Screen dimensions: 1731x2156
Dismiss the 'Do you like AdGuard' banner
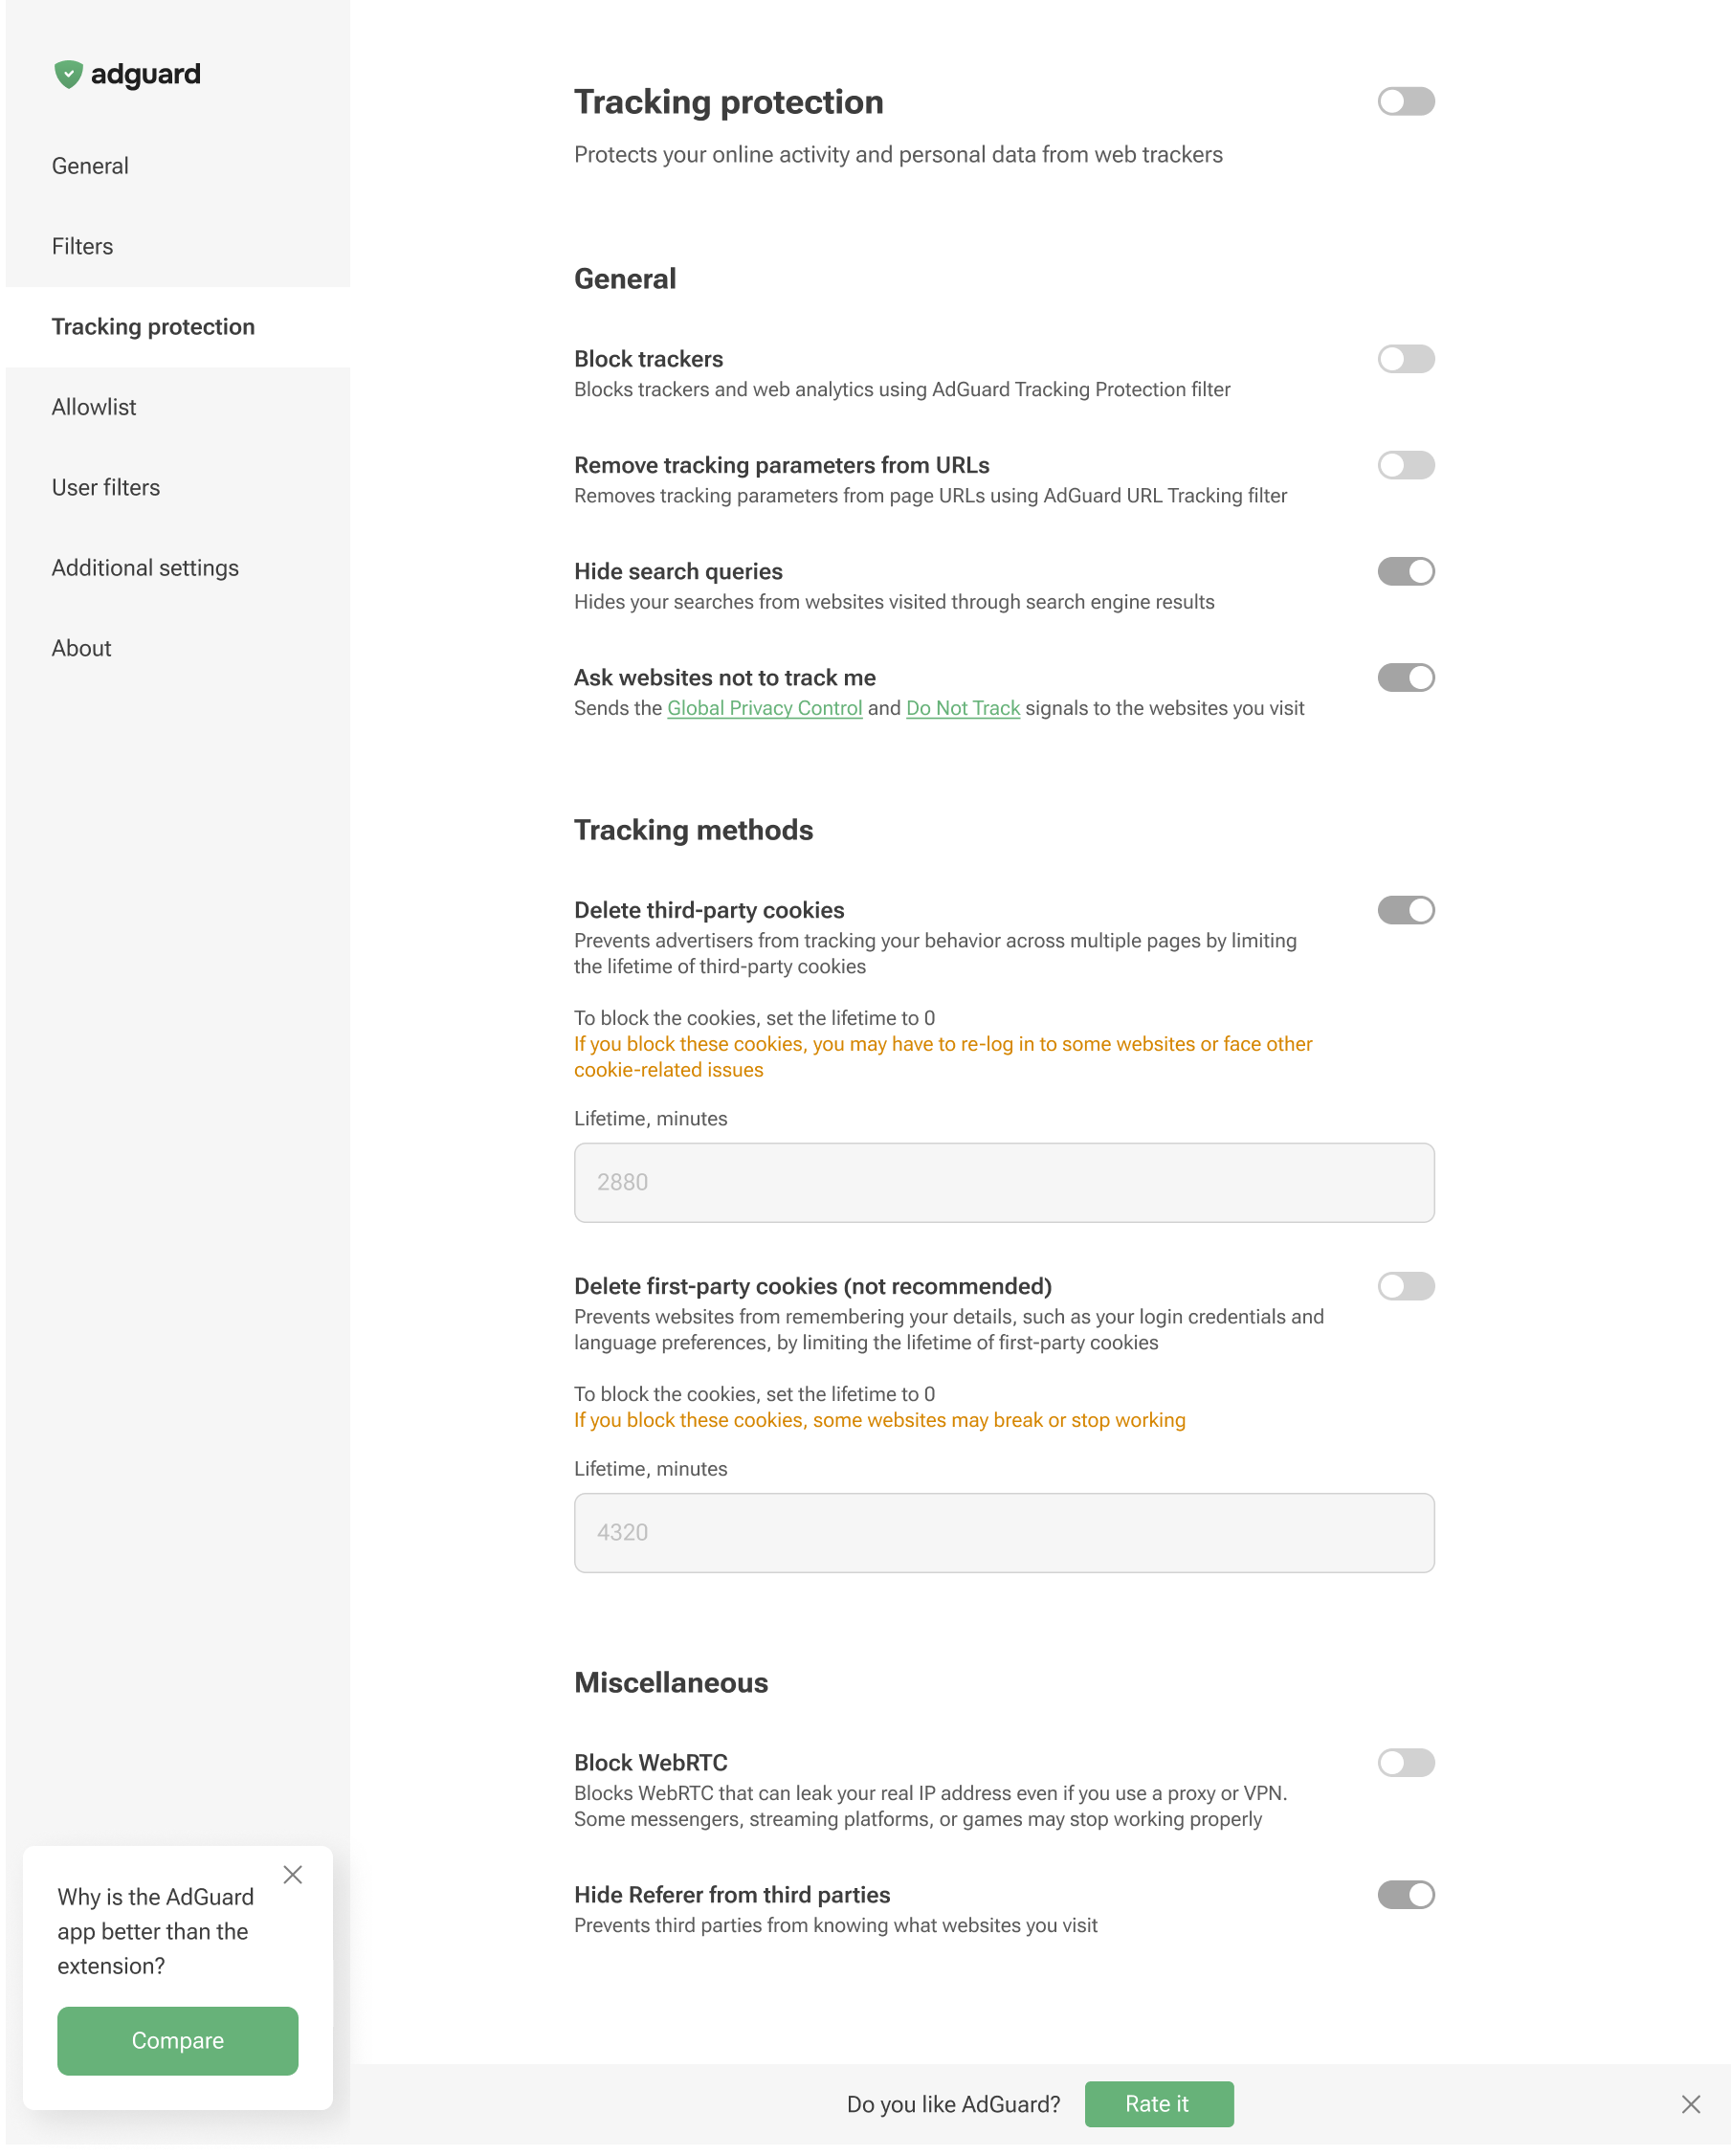[x=1690, y=2103]
